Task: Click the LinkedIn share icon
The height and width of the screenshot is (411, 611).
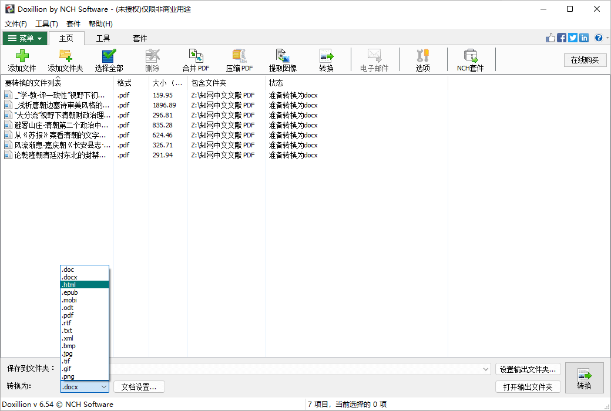Action: pos(584,38)
